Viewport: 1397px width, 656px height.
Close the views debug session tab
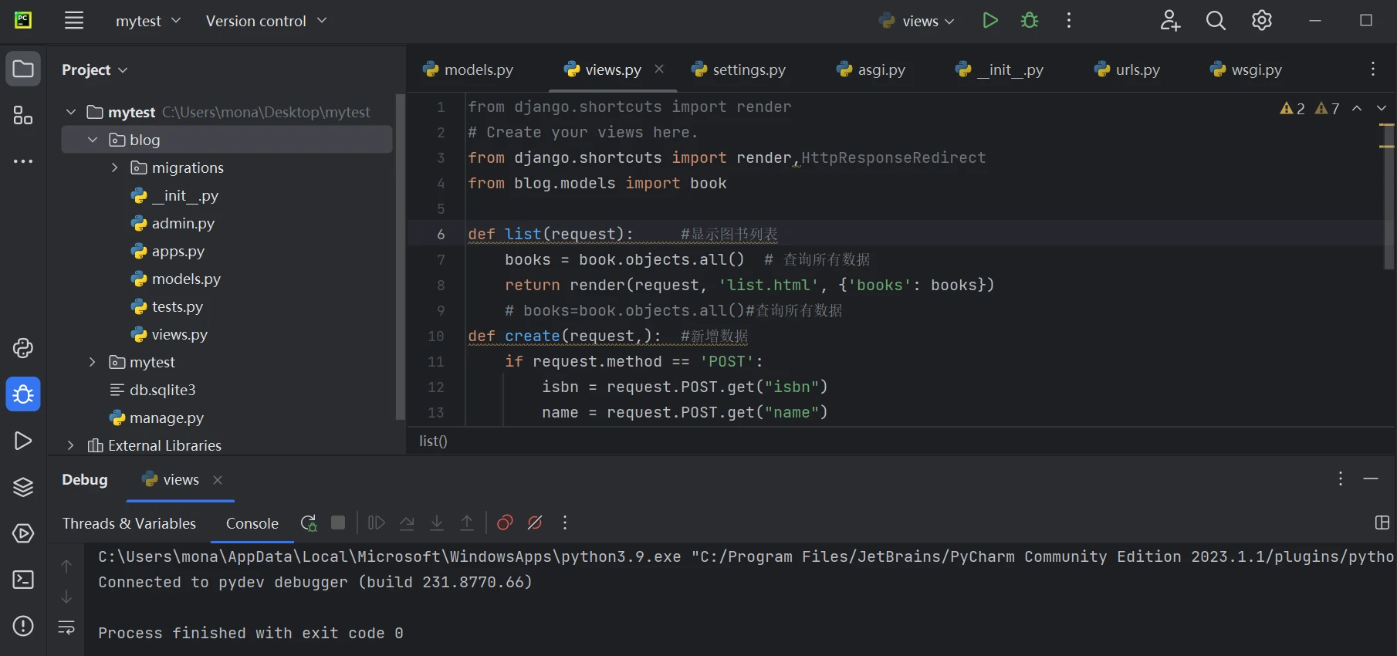coord(218,479)
